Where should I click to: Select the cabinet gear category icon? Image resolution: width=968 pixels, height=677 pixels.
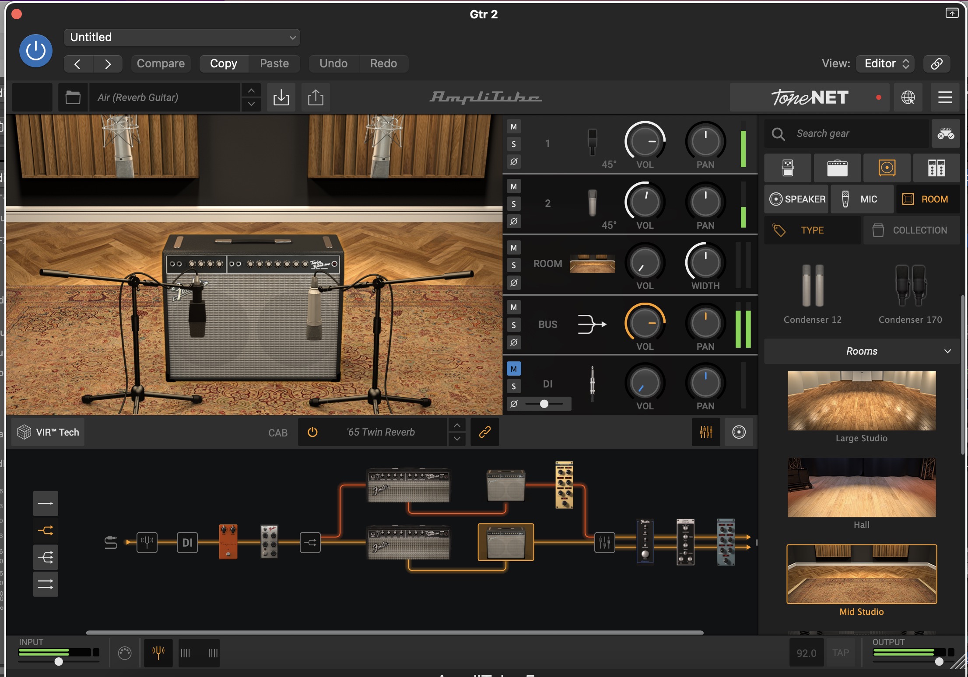click(887, 168)
